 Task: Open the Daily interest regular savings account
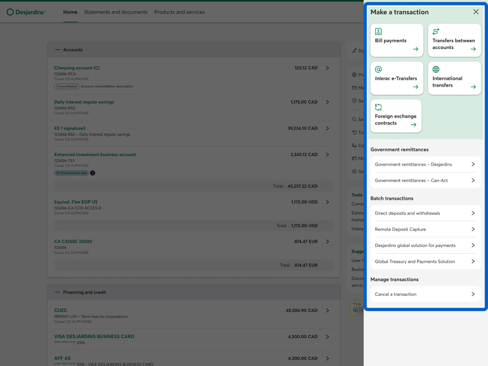[x=84, y=102]
